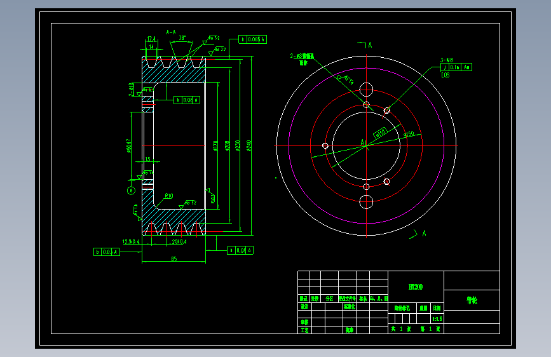Select the HT200 material text
The width and height of the screenshot is (551, 357).
416,287
